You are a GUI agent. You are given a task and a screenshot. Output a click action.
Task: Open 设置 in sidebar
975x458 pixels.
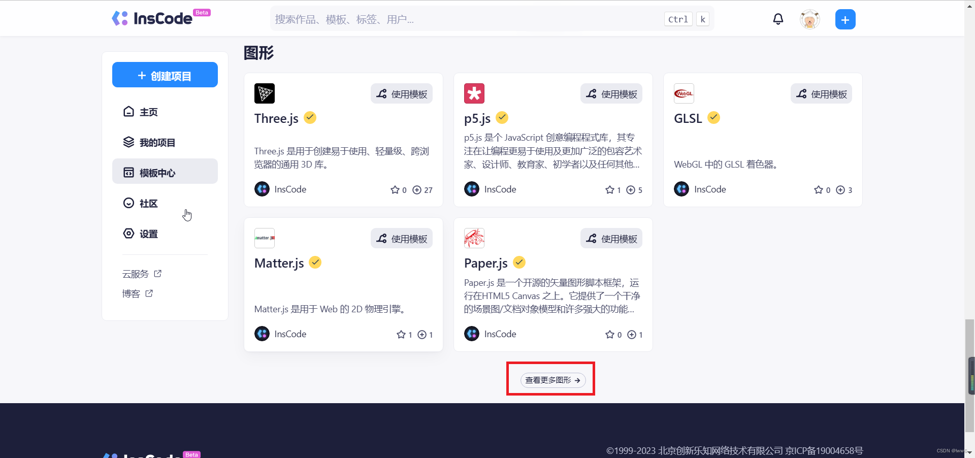point(165,234)
